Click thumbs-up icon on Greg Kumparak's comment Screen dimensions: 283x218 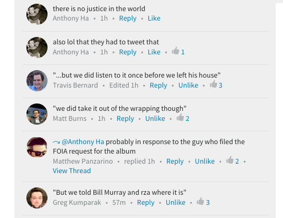(x=200, y=201)
